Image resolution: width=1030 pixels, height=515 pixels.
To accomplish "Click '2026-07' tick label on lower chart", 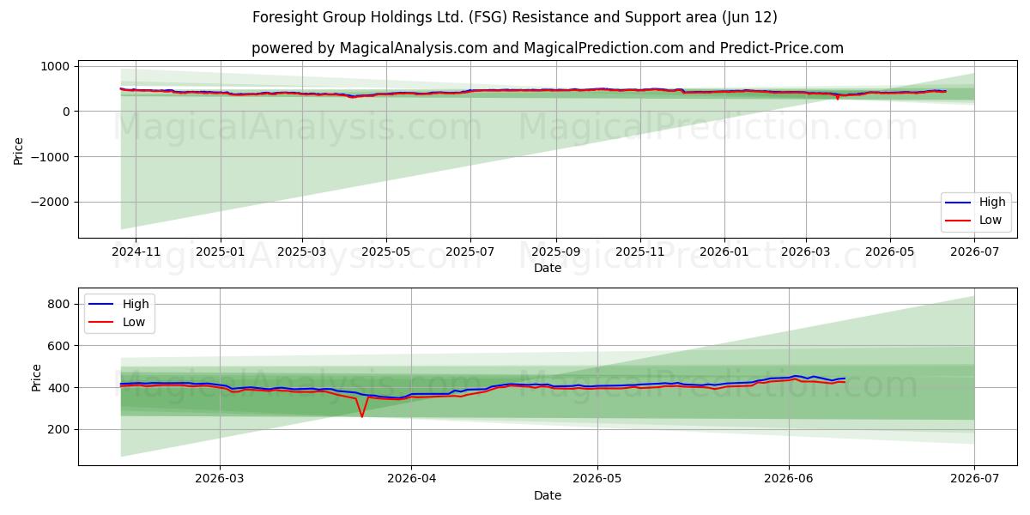I will point(974,480).
